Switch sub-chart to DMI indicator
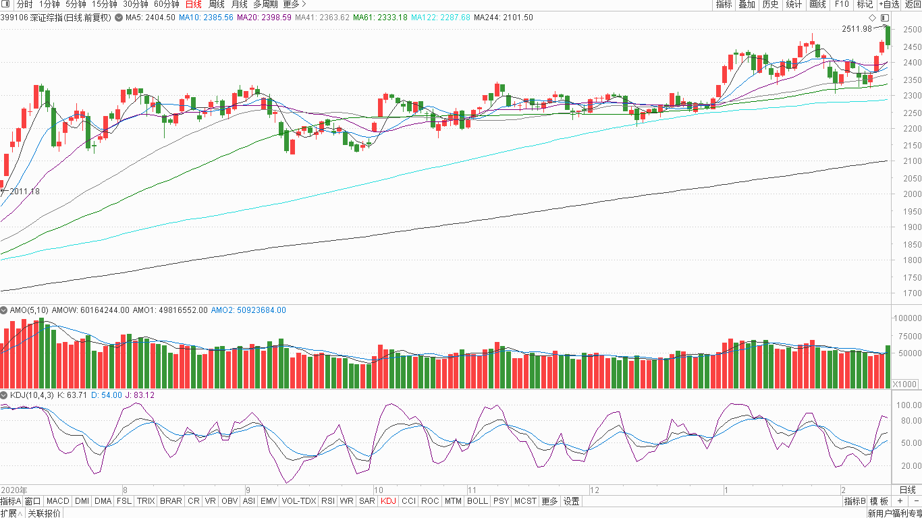 (x=82, y=501)
